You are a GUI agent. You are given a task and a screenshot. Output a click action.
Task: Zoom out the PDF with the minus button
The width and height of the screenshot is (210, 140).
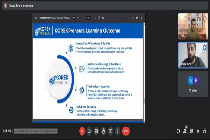click(x=83, y=18)
